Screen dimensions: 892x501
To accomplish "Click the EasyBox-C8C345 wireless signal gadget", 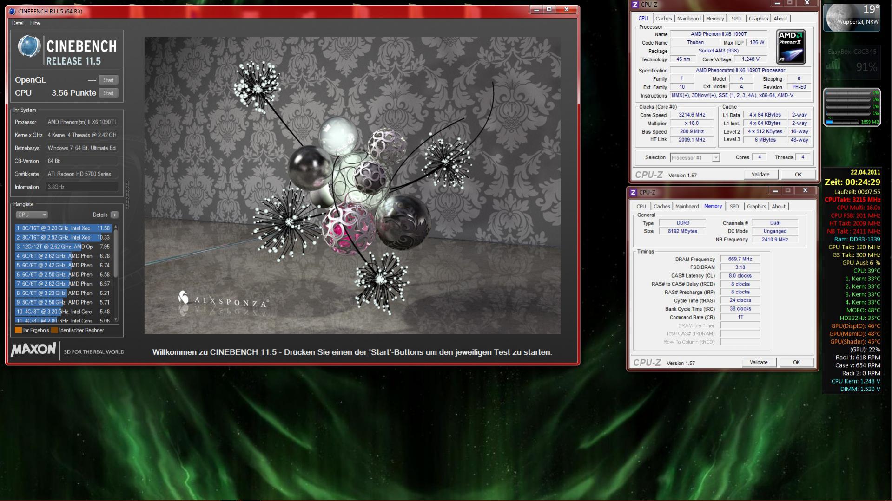I will click(x=852, y=62).
